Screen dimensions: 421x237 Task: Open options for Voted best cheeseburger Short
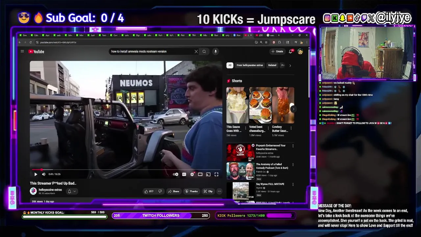[268, 128]
